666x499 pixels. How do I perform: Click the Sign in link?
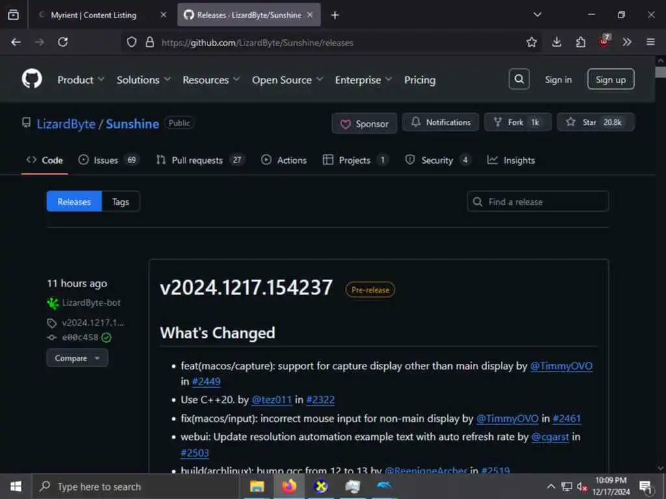tap(558, 80)
